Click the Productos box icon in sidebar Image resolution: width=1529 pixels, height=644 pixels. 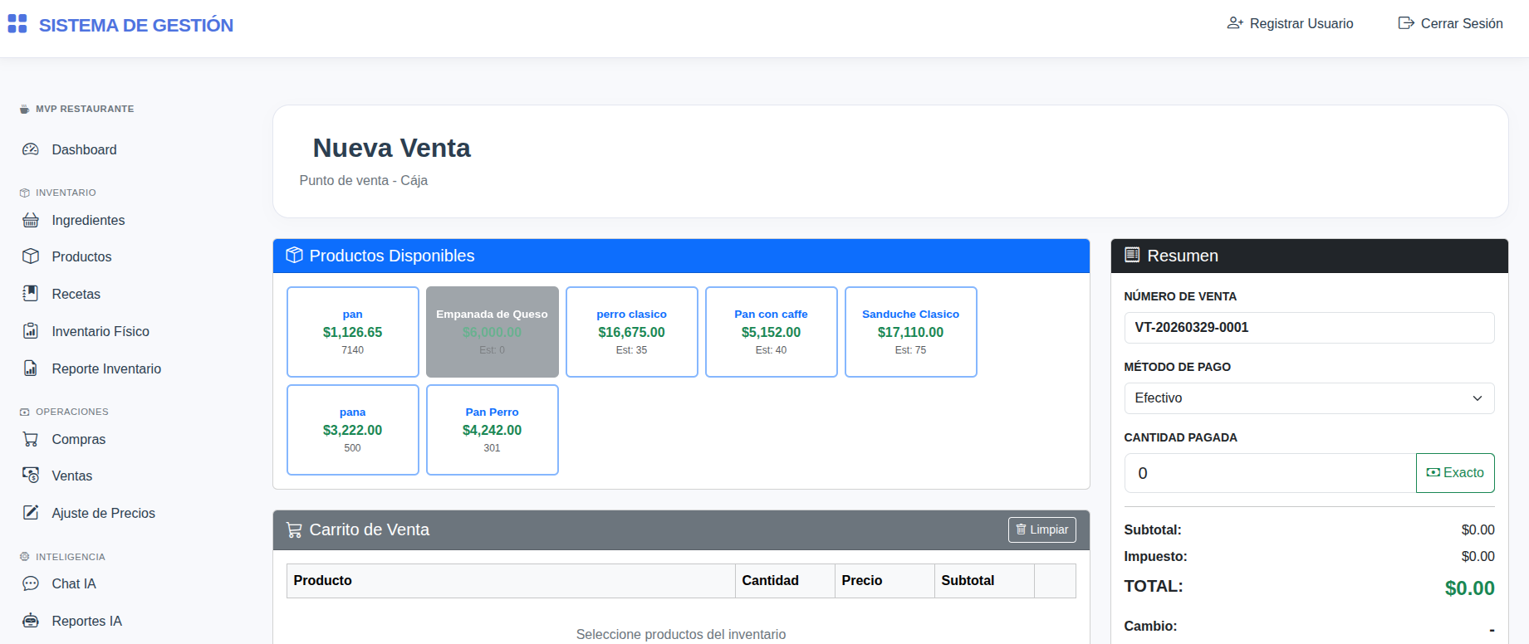point(31,256)
